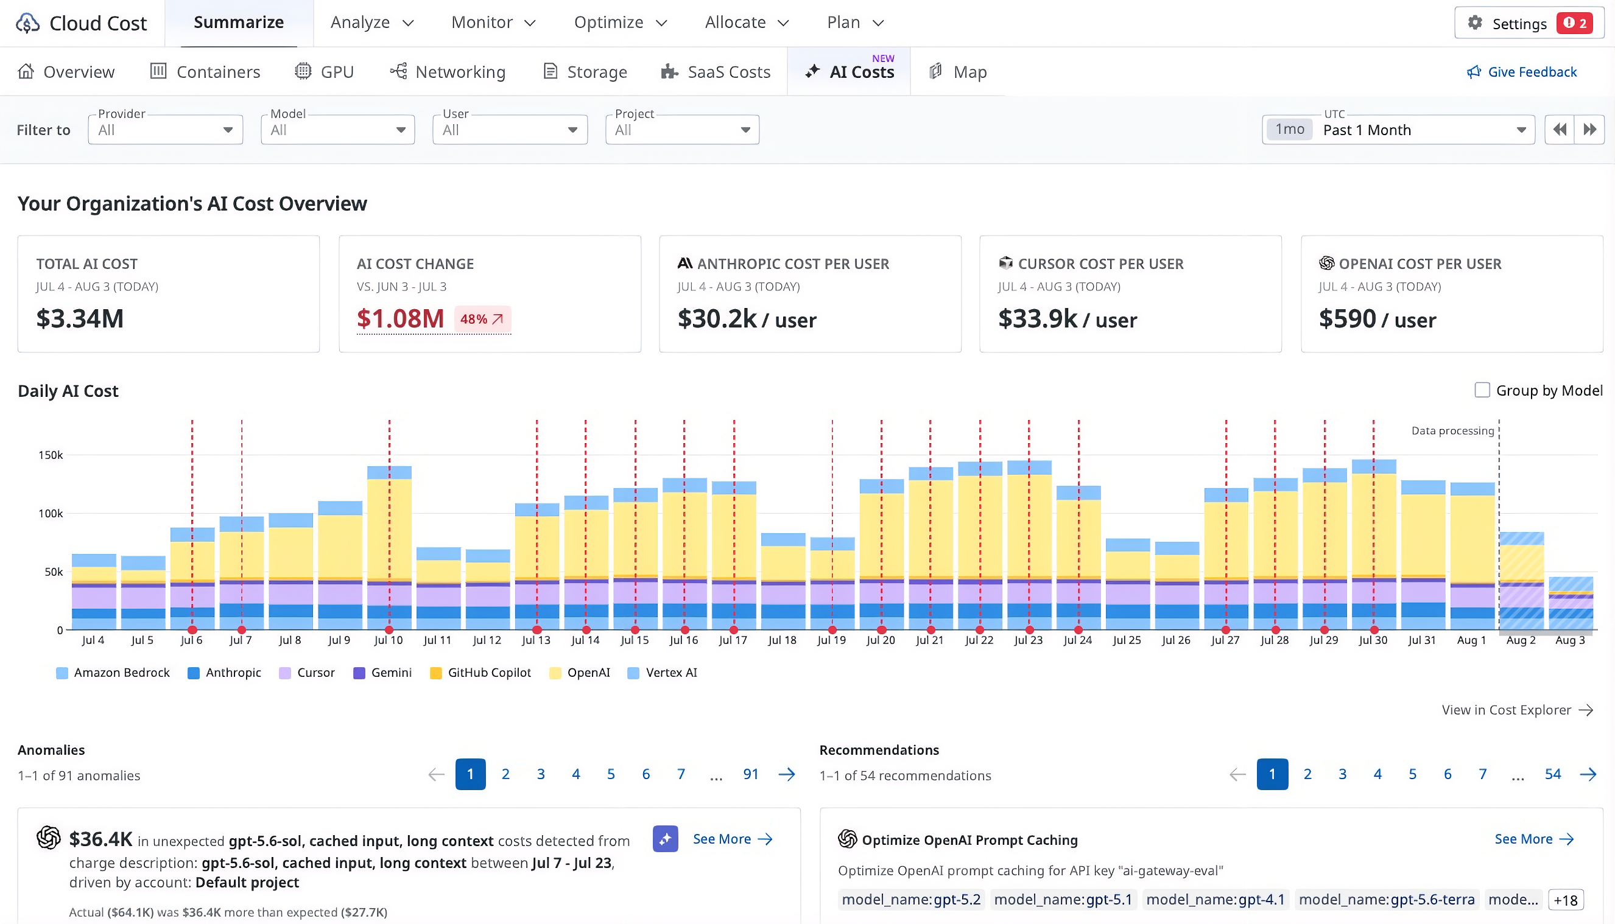Toggle the GitHub Copilot legend series
The height and width of the screenshot is (924, 1615).
point(480,673)
